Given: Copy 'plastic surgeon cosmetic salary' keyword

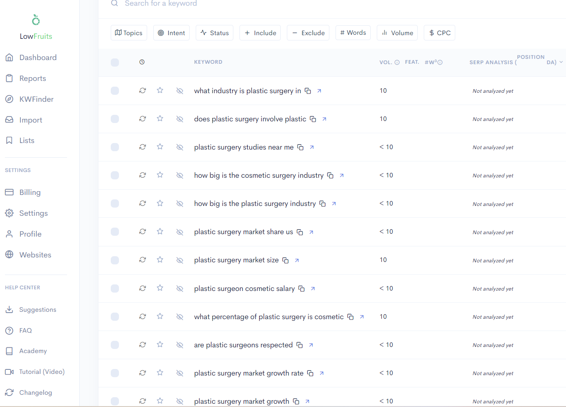Looking at the screenshot, I should pyautogui.click(x=302, y=288).
